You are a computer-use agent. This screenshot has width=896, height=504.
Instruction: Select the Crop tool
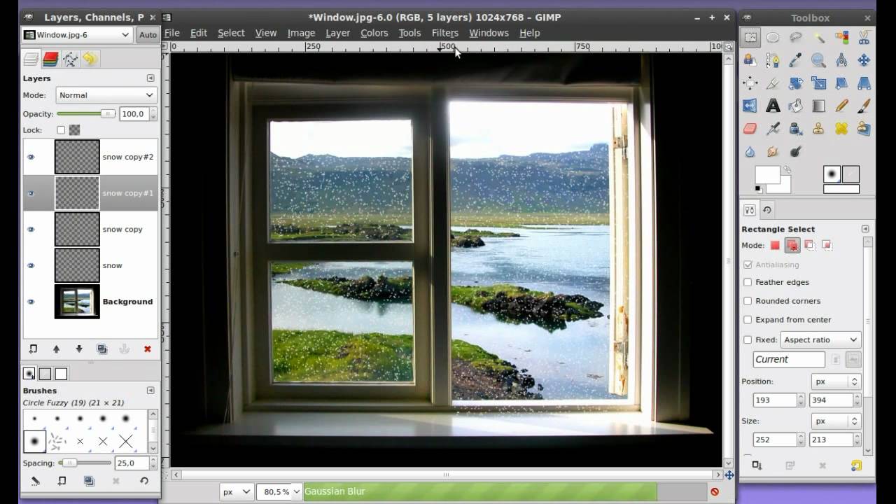tap(773, 83)
